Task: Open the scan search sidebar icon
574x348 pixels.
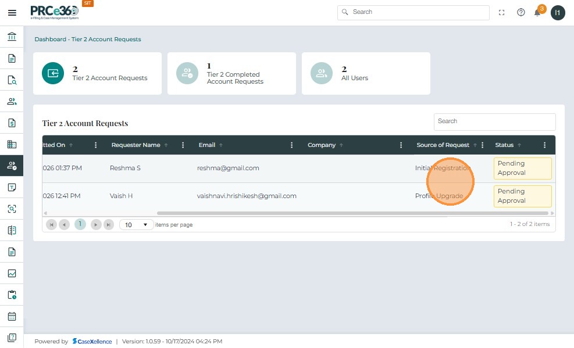Action: pos(12,209)
